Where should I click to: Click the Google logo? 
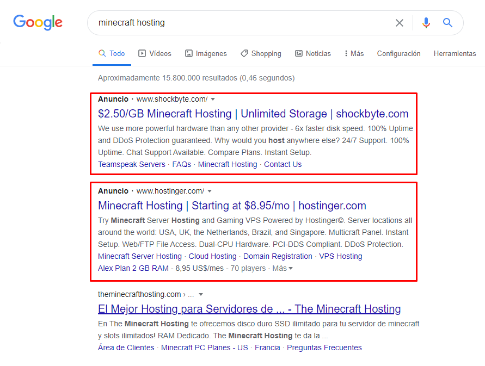click(38, 22)
